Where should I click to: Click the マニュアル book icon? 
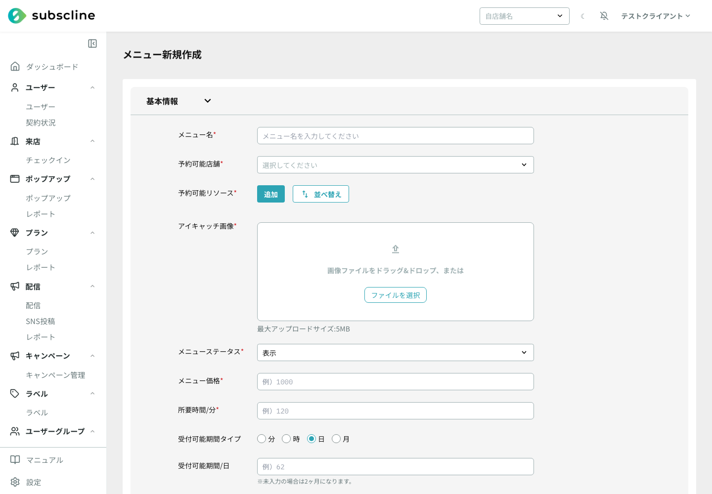click(x=15, y=460)
